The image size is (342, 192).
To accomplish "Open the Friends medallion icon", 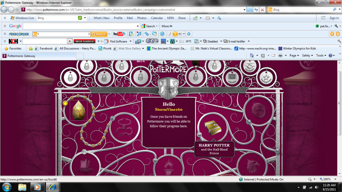I will pyautogui.click(x=249, y=67).
